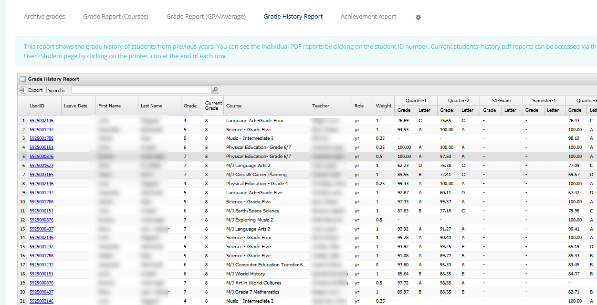Viewport: 597px width, 305px height.
Task: Click the magnifier icon in the search box
Action: pos(215,90)
